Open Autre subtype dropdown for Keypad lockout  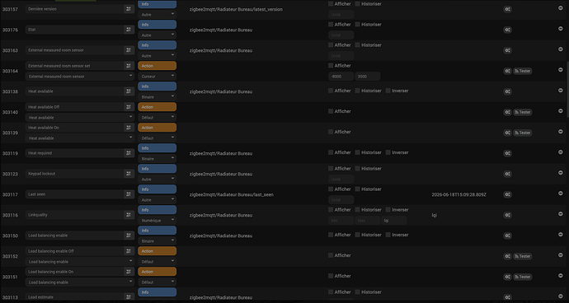158,179
